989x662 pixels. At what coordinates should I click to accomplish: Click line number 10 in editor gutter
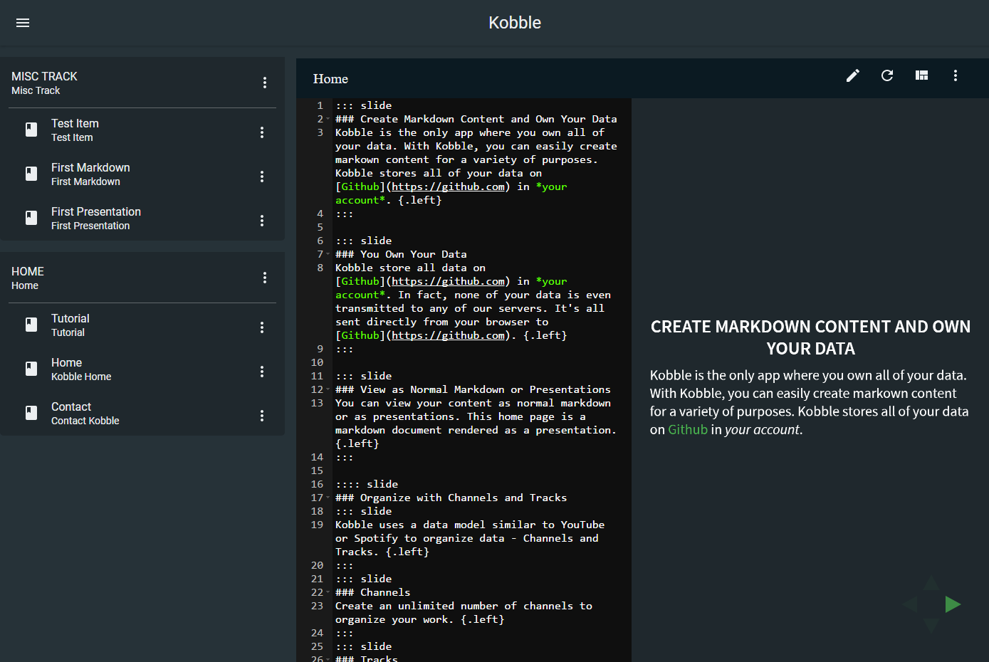click(x=317, y=362)
